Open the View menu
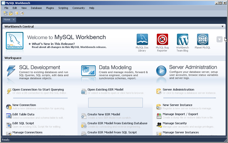228x143 pixels. coord(24,8)
